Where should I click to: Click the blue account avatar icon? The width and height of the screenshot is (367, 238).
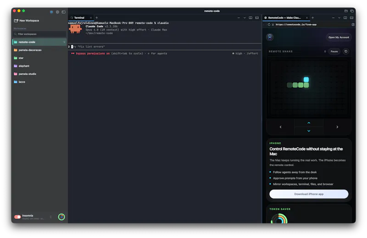[51, 12]
